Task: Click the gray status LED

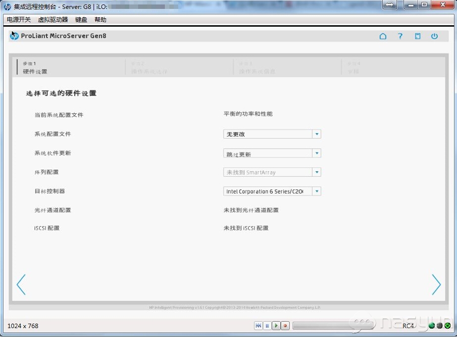Action: point(440,326)
